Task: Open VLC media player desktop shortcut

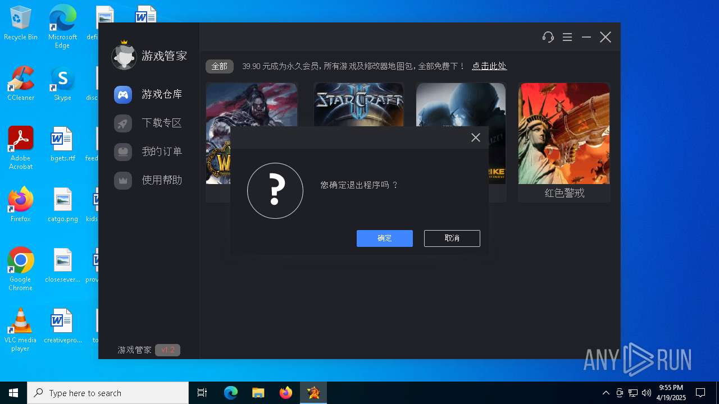Action: [21, 330]
